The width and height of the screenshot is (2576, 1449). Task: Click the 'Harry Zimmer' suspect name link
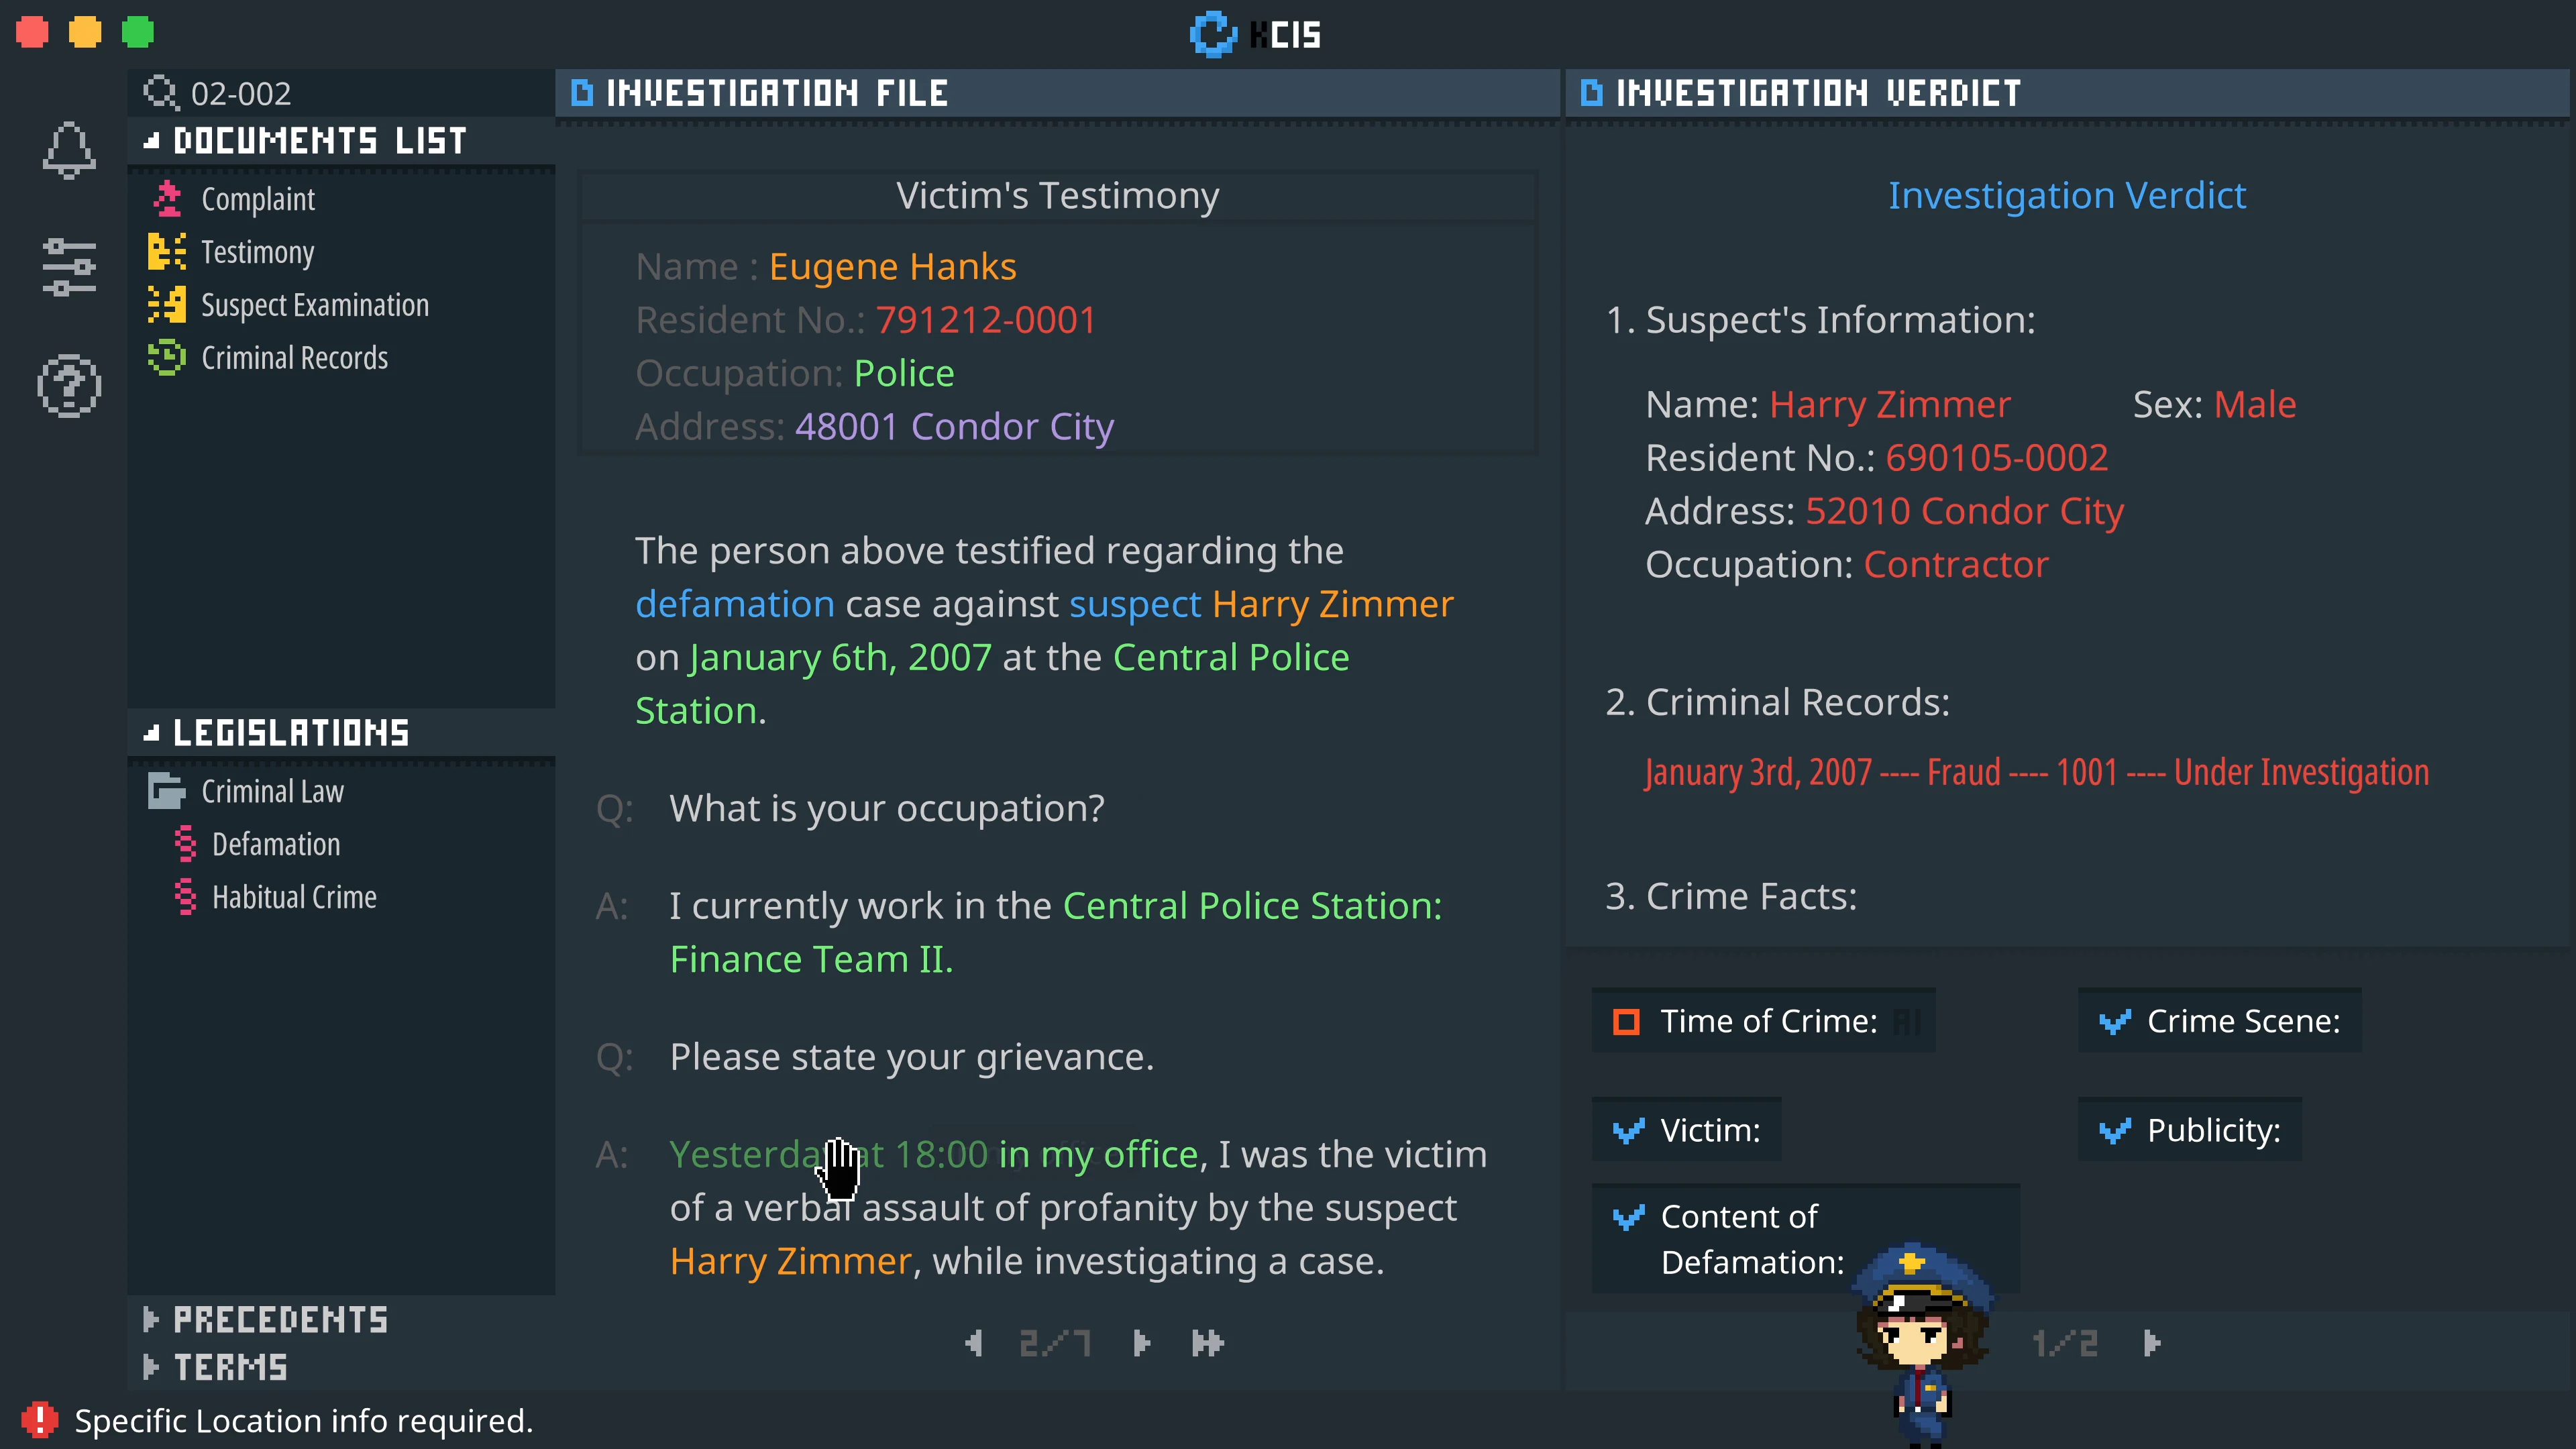click(x=1332, y=604)
